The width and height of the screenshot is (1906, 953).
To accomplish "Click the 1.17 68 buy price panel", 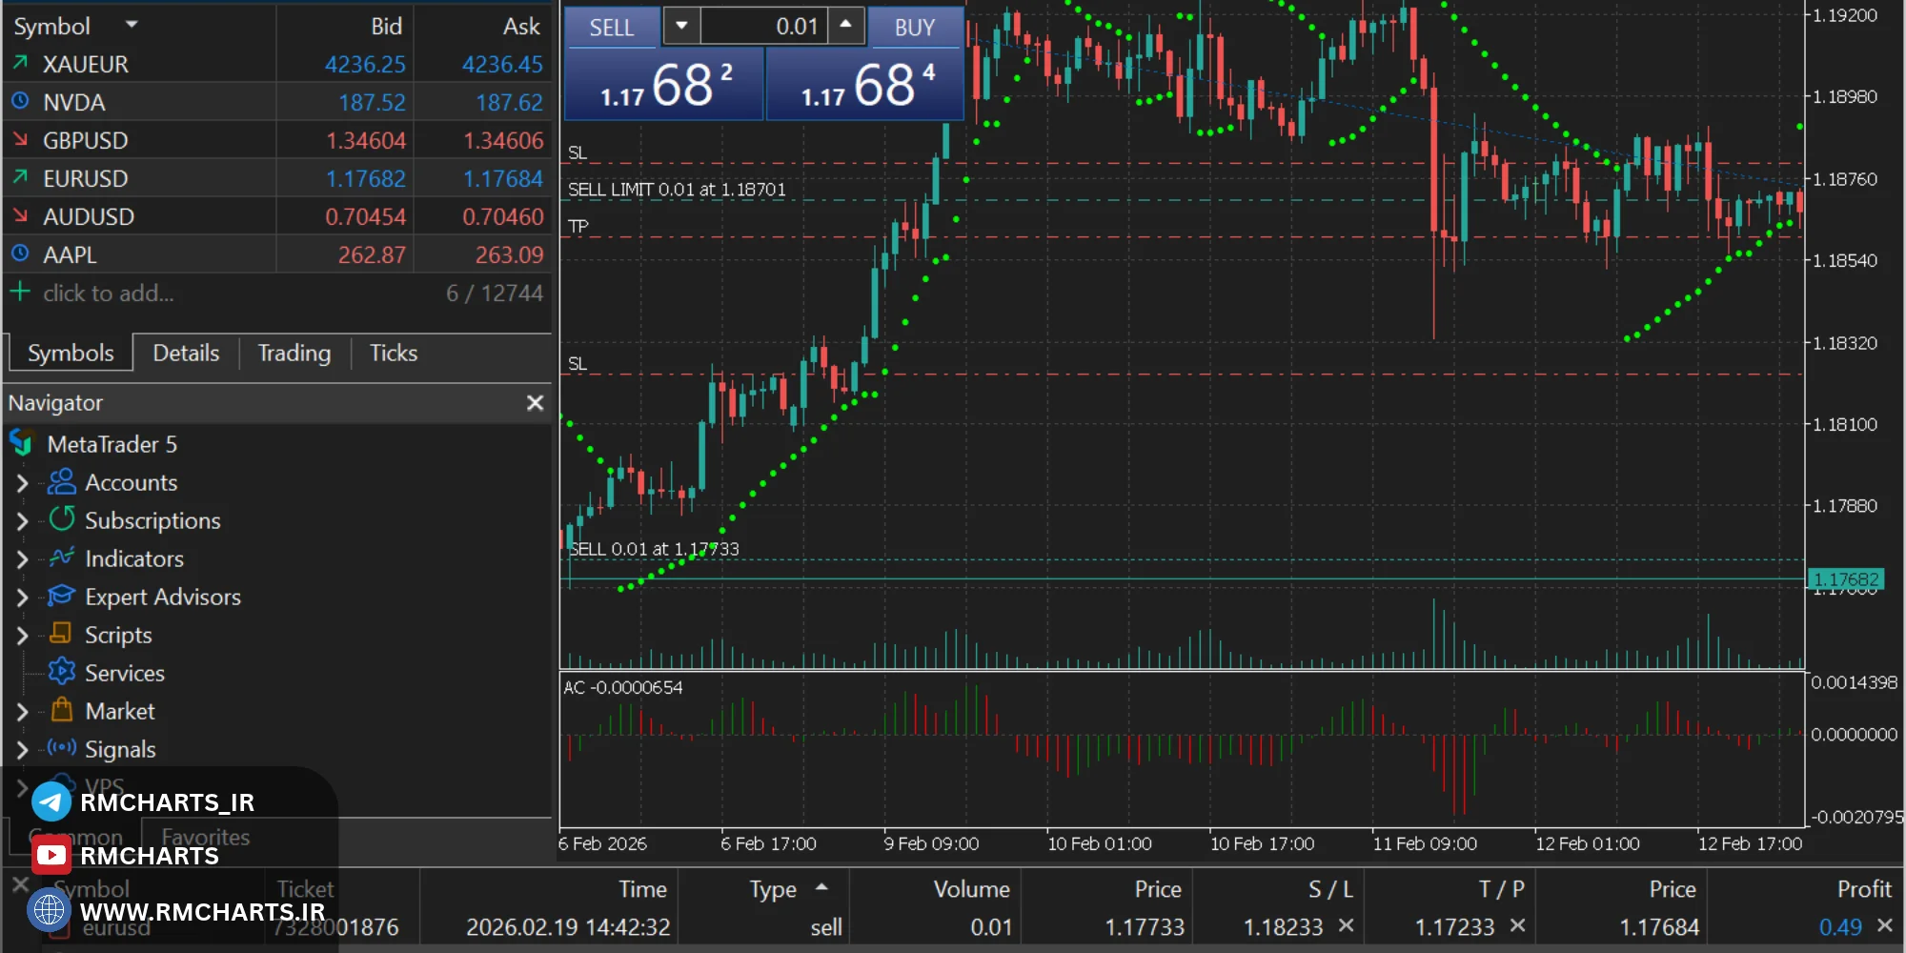I will click(x=865, y=84).
